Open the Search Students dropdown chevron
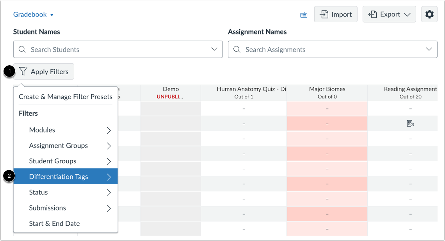 [214, 49]
